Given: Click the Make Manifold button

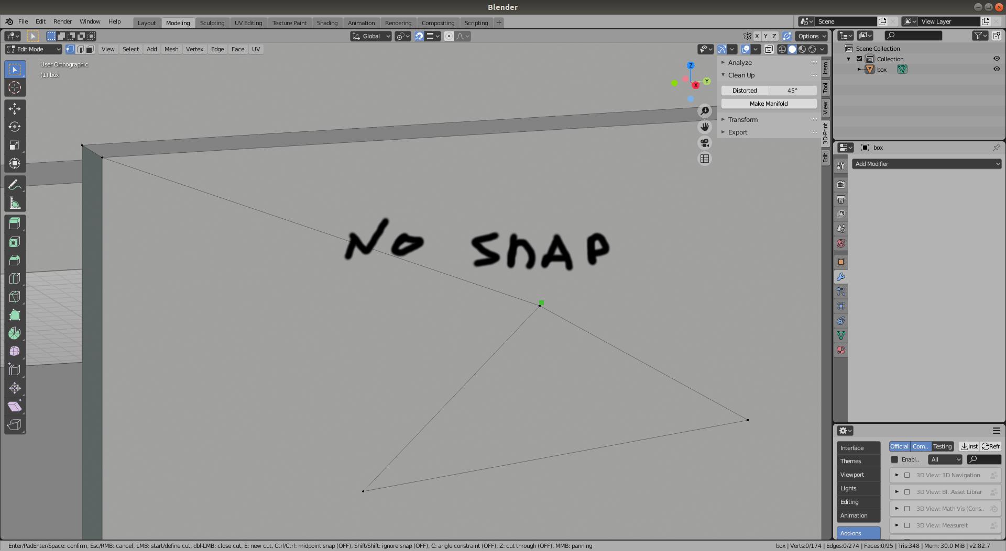Looking at the screenshot, I should (x=768, y=103).
